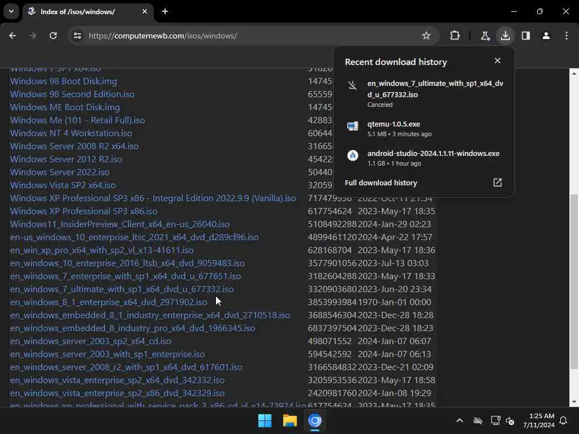
Task: Open Windows Server 2022.iso link
Action: pyautogui.click(x=60, y=172)
